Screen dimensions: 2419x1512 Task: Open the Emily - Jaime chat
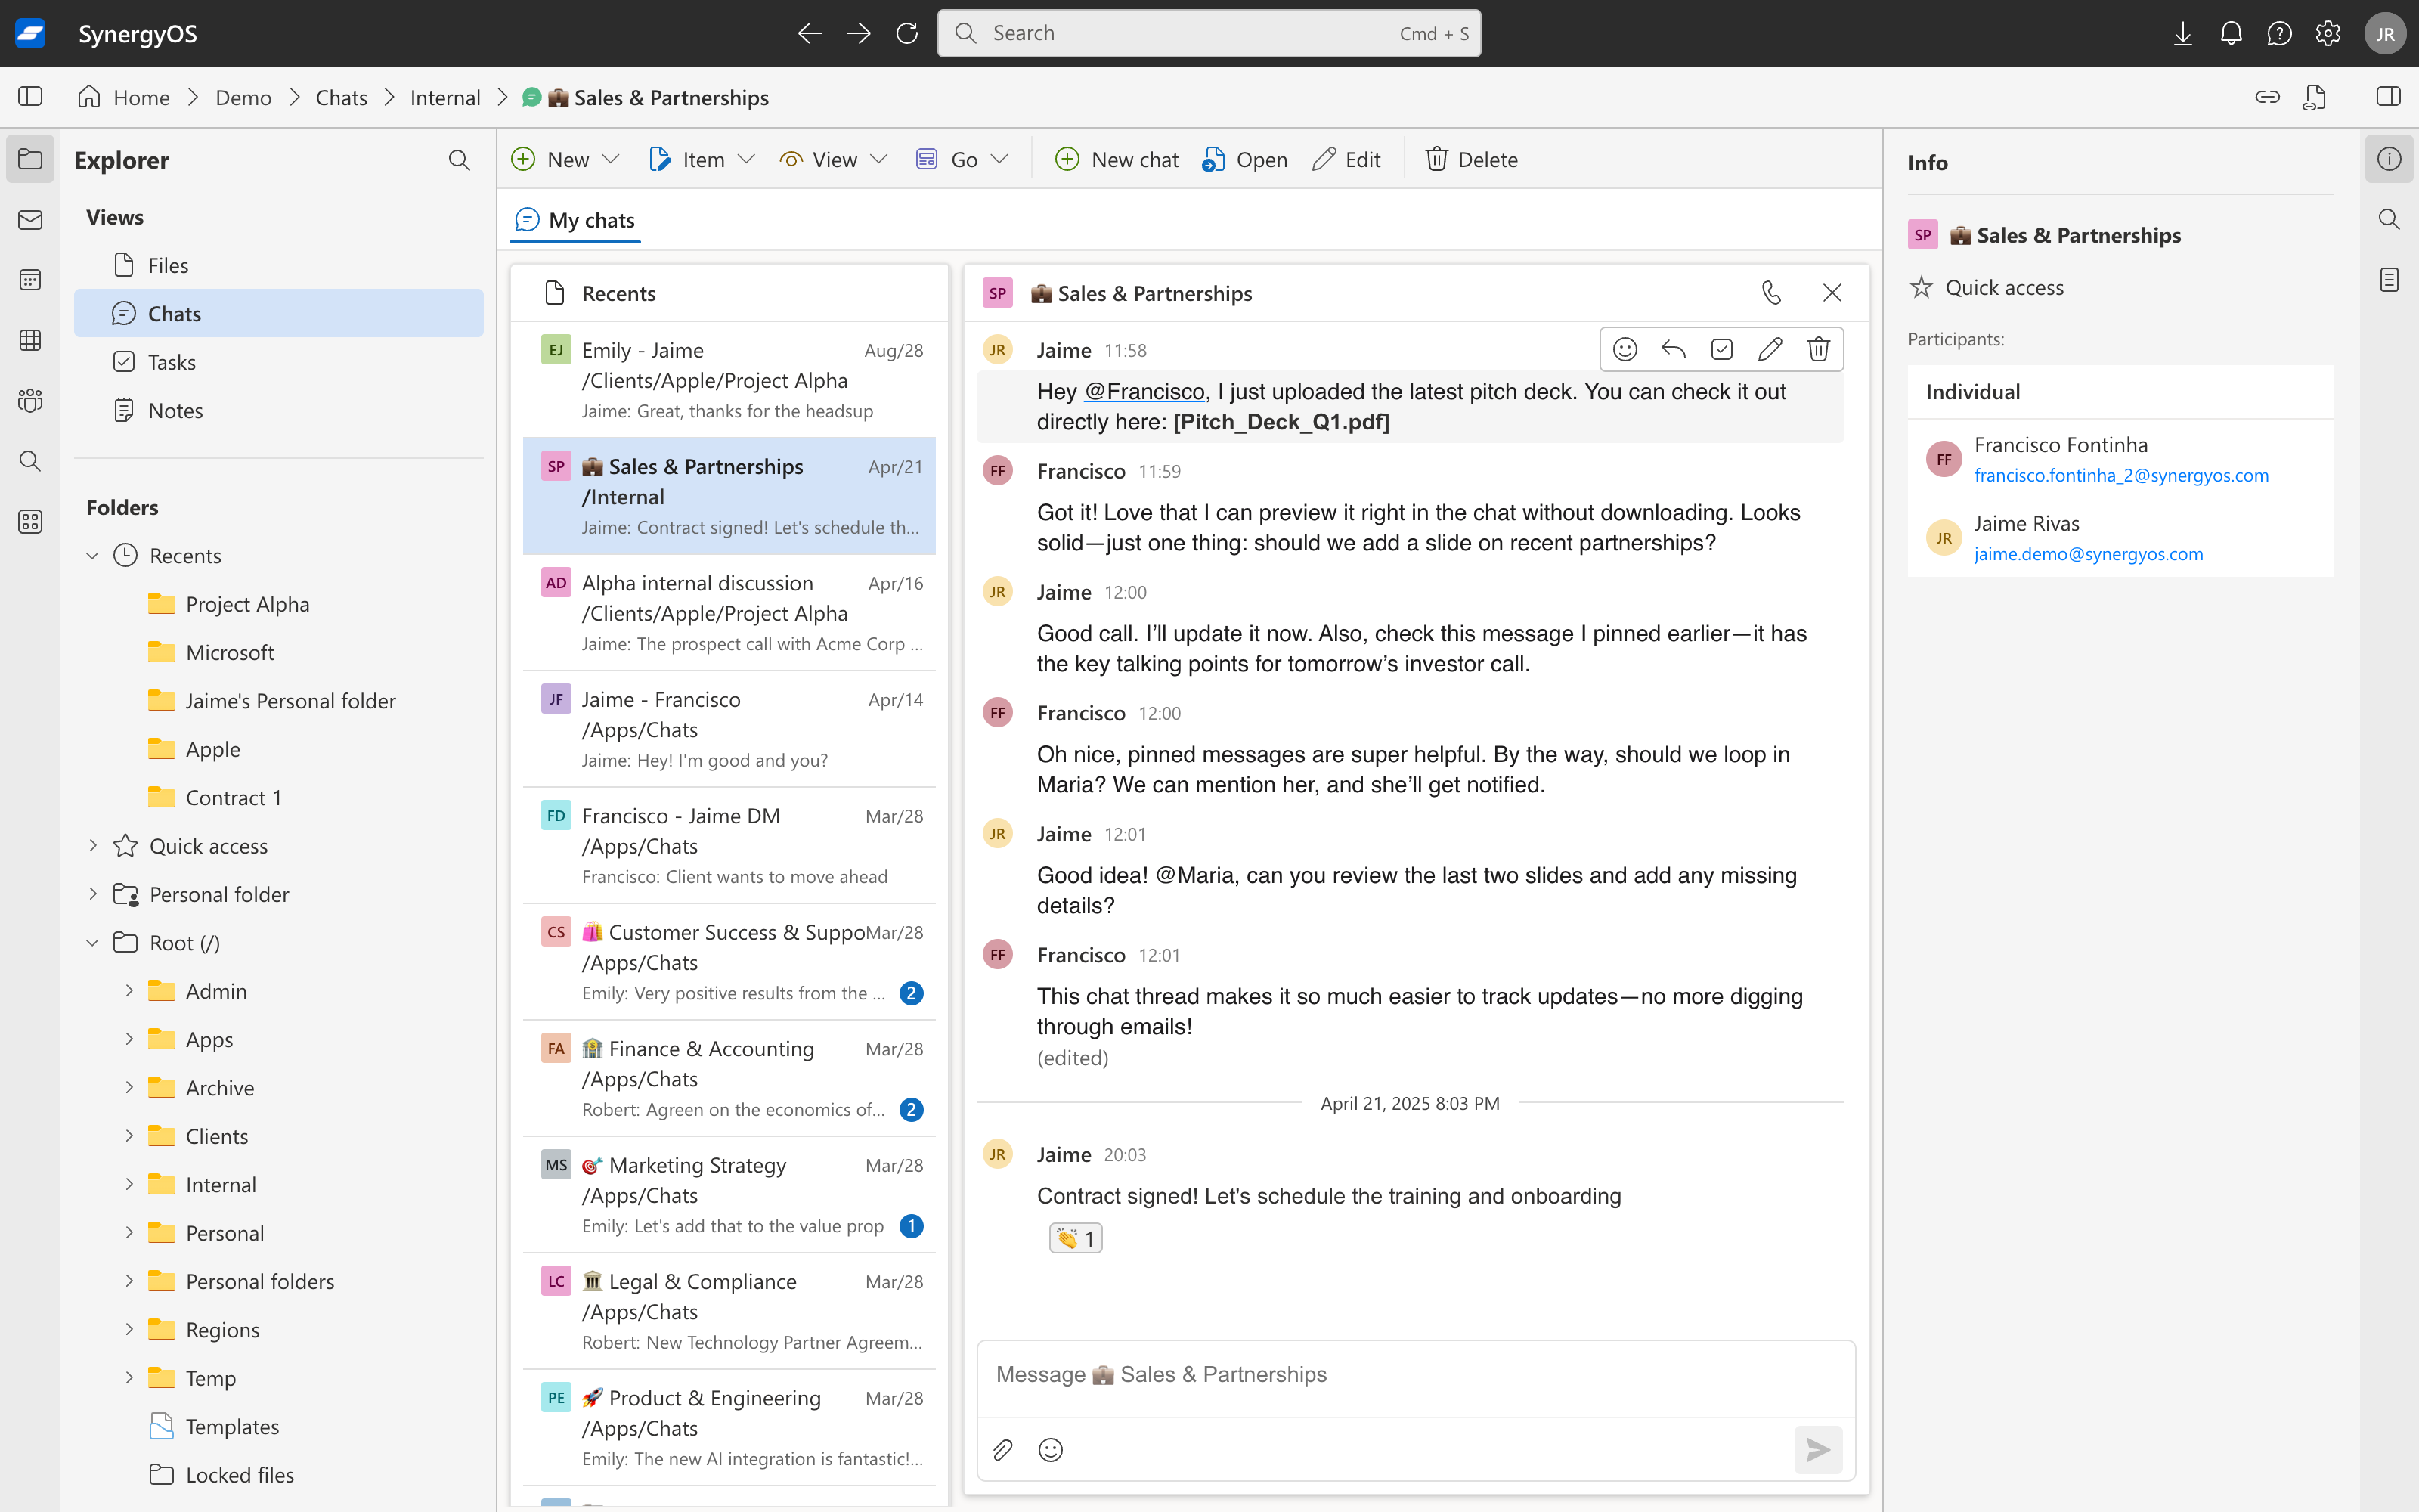pos(729,379)
